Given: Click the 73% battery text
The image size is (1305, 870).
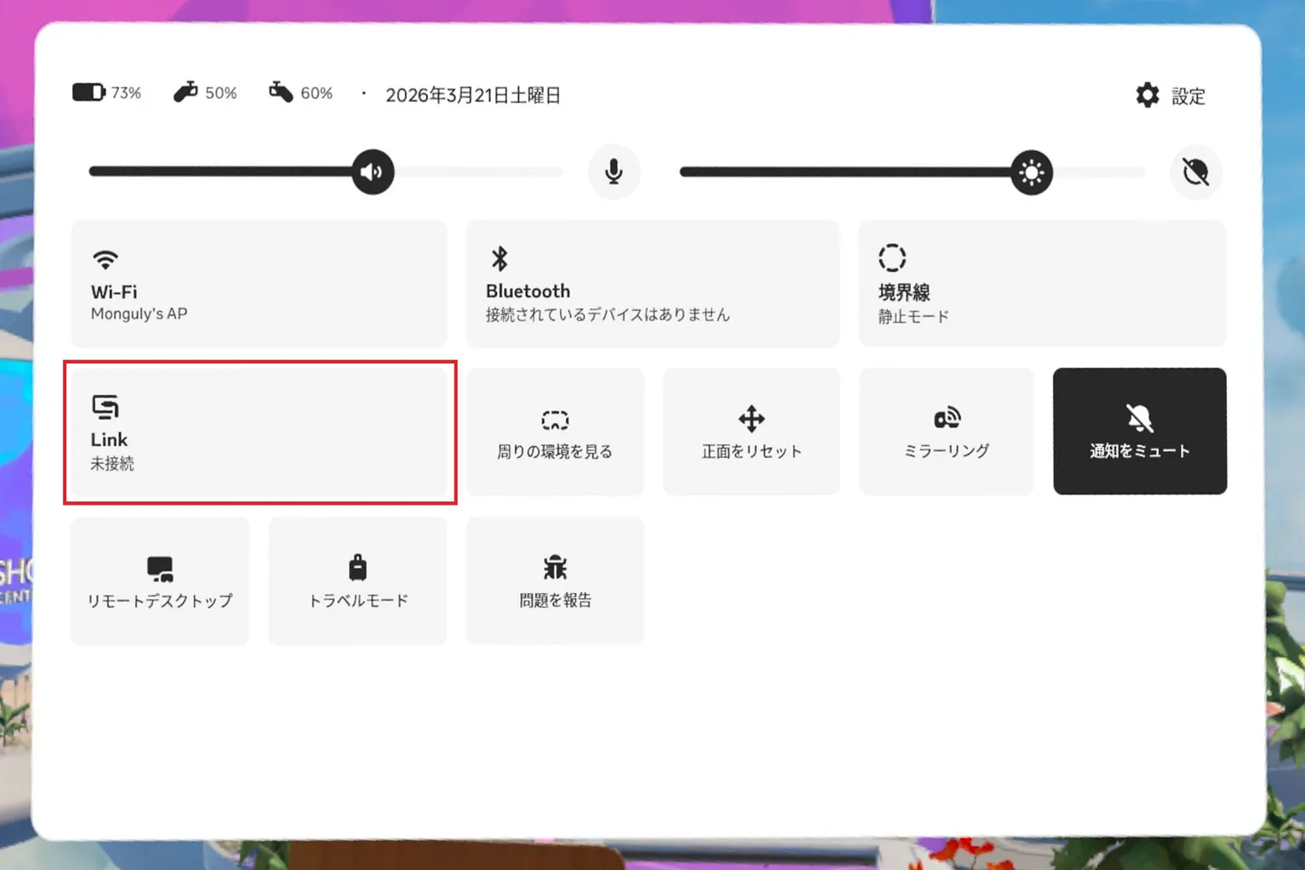Looking at the screenshot, I should [x=126, y=93].
